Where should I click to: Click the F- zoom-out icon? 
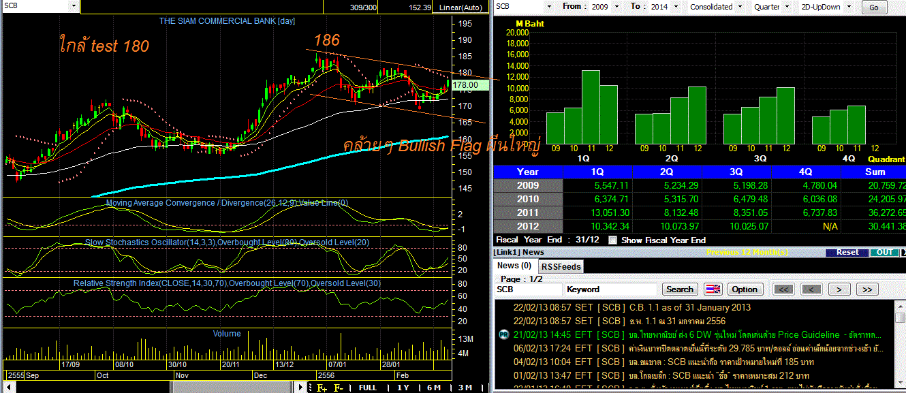(338, 388)
